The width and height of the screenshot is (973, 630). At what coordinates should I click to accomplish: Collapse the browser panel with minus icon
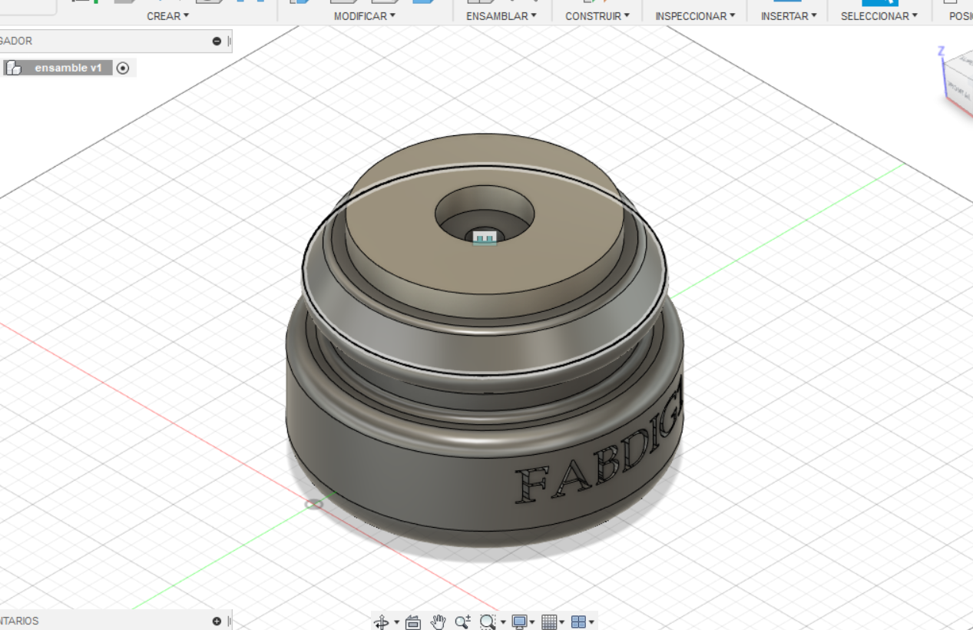coord(217,41)
